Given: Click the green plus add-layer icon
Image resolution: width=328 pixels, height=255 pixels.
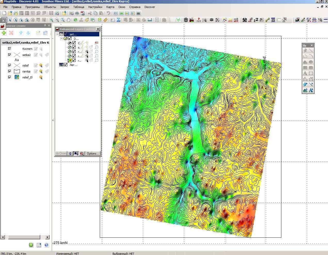Looking at the screenshot, I should (x=4, y=33).
